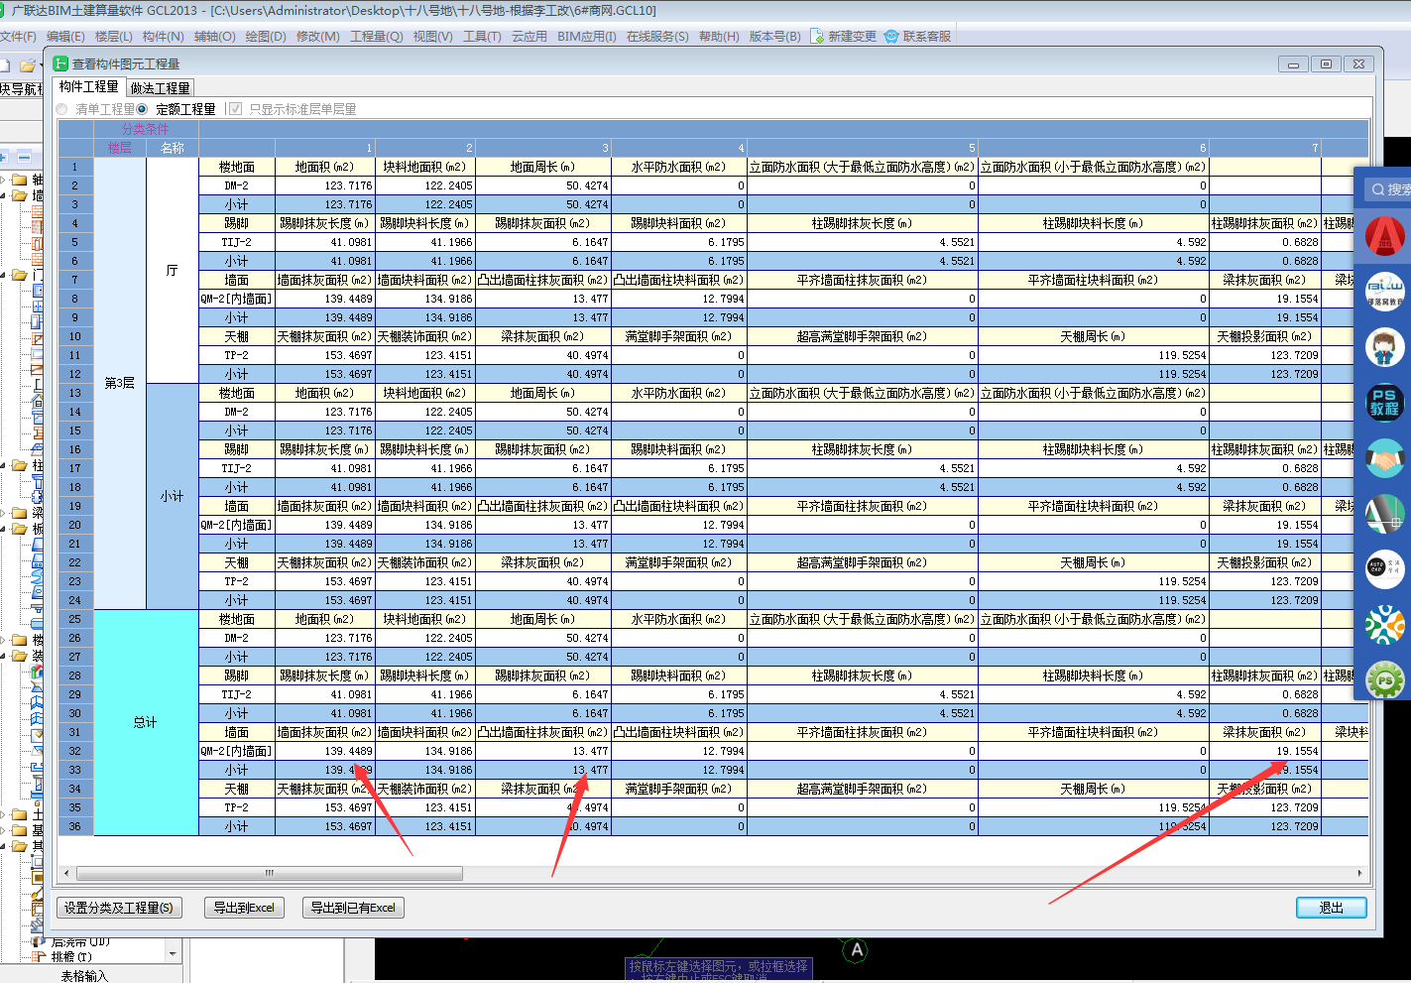Viewport: 1411px width, 983px height.
Task: Select the 总计 grand total cell
Action: click(146, 722)
